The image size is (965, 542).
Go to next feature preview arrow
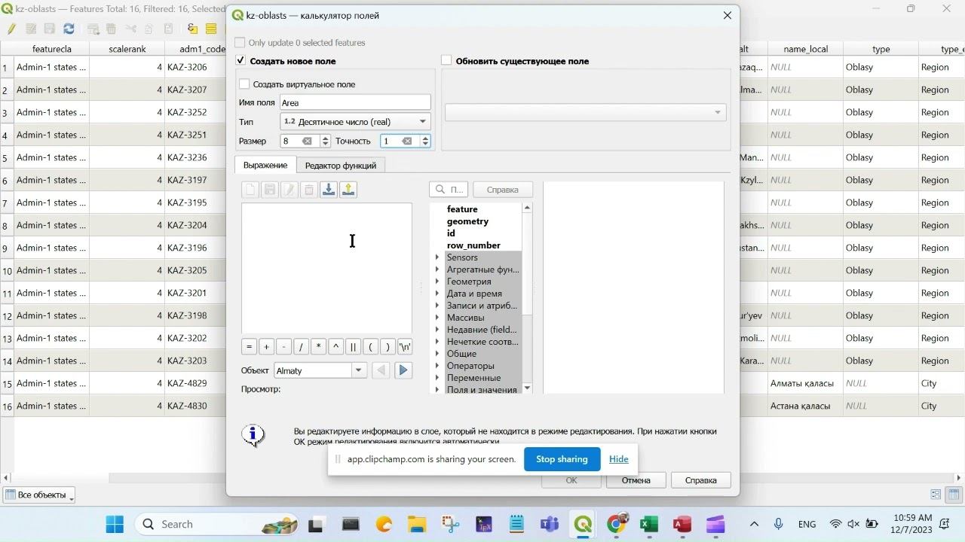pos(403,370)
